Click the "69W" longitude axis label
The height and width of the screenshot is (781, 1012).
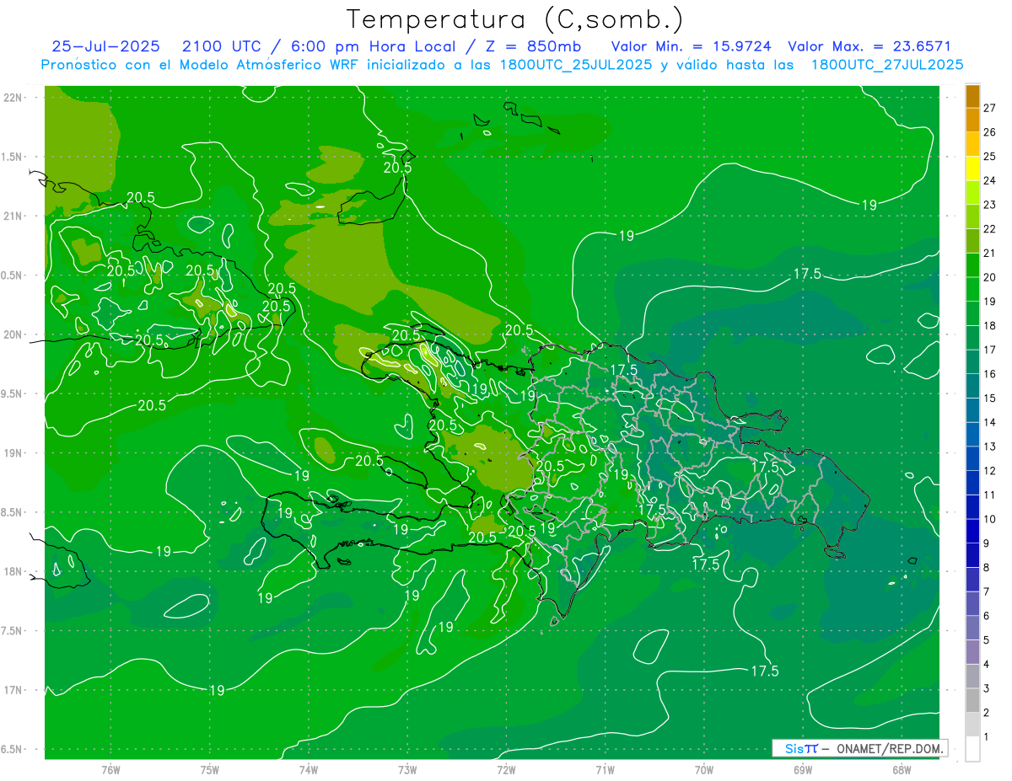tap(803, 769)
